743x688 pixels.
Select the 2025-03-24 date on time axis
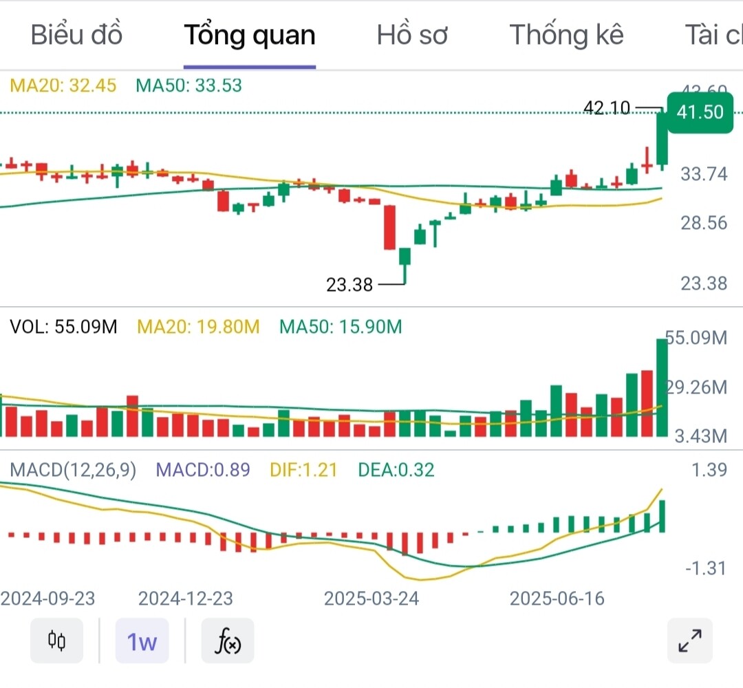click(371, 599)
